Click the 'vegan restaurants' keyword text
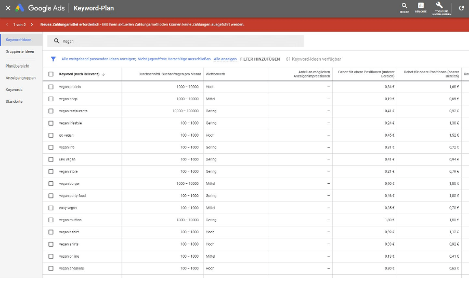469x282 pixels. tap(73, 111)
